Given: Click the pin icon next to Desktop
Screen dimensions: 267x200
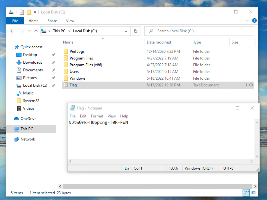Looking at the screenshot, I should 53,55.
